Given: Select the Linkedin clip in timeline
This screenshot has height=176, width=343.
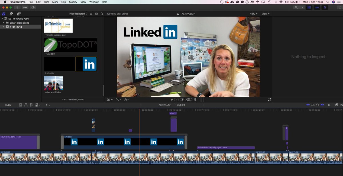Looking at the screenshot, I should (x=124, y=141).
